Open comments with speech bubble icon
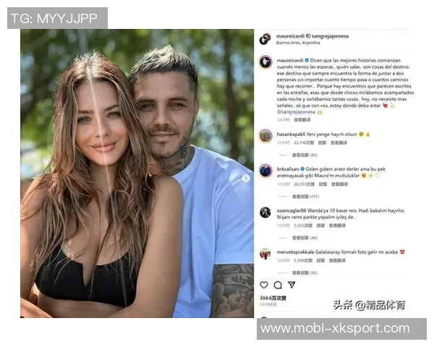Viewport: 434px width, 347px height. tap(278, 285)
